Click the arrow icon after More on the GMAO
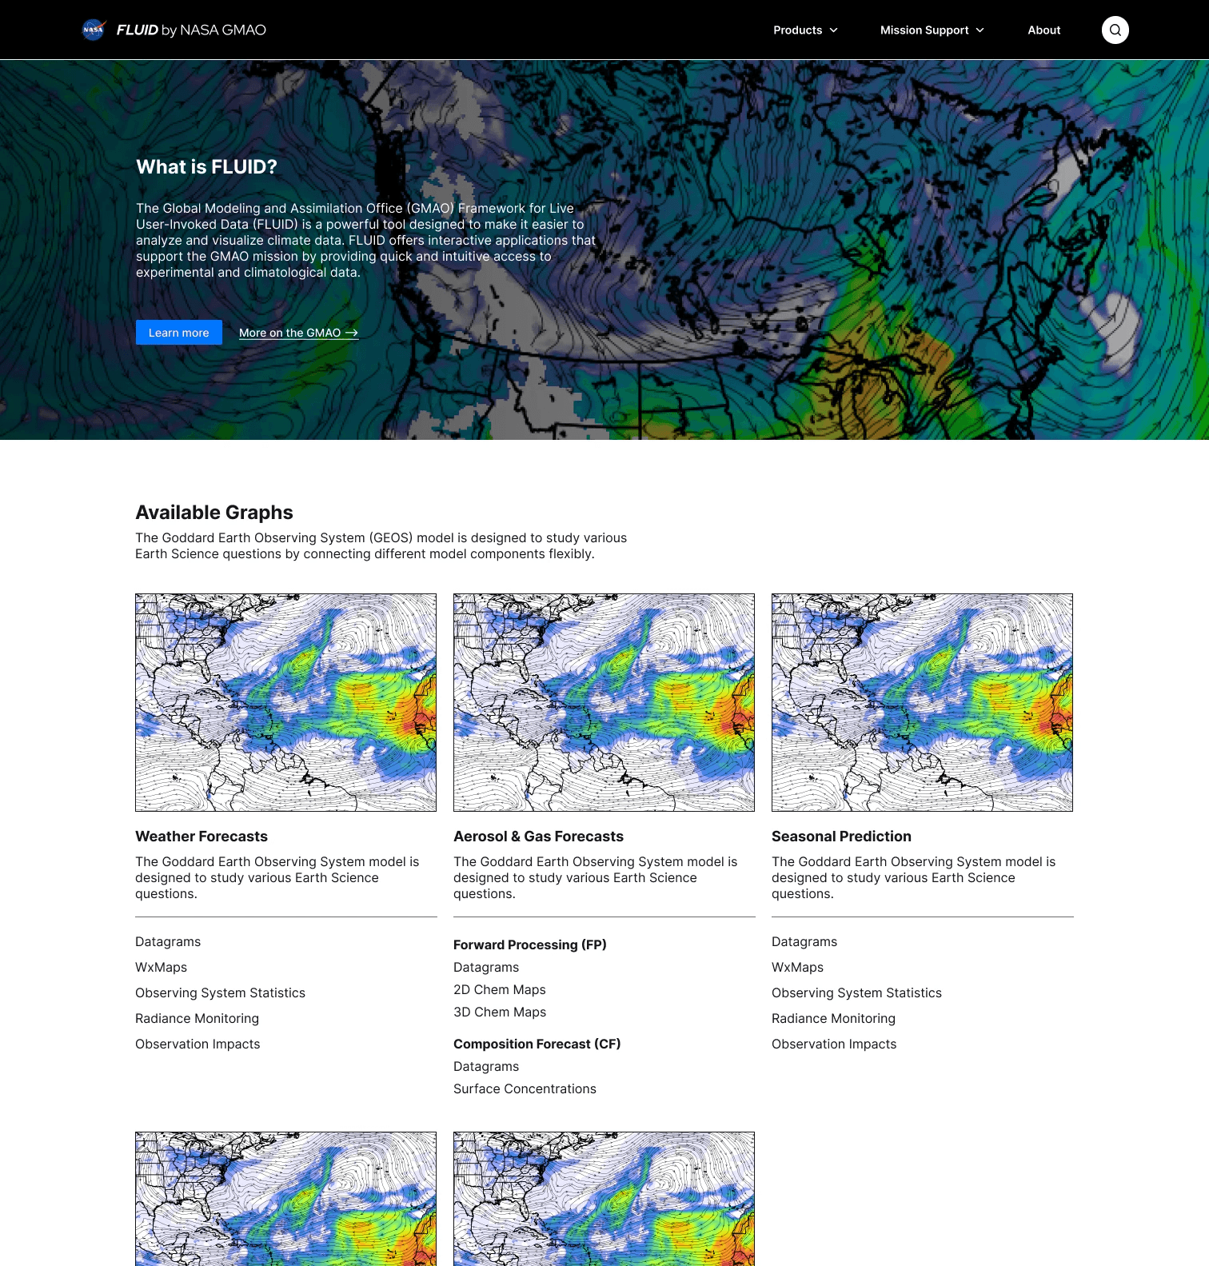 click(x=352, y=333)
